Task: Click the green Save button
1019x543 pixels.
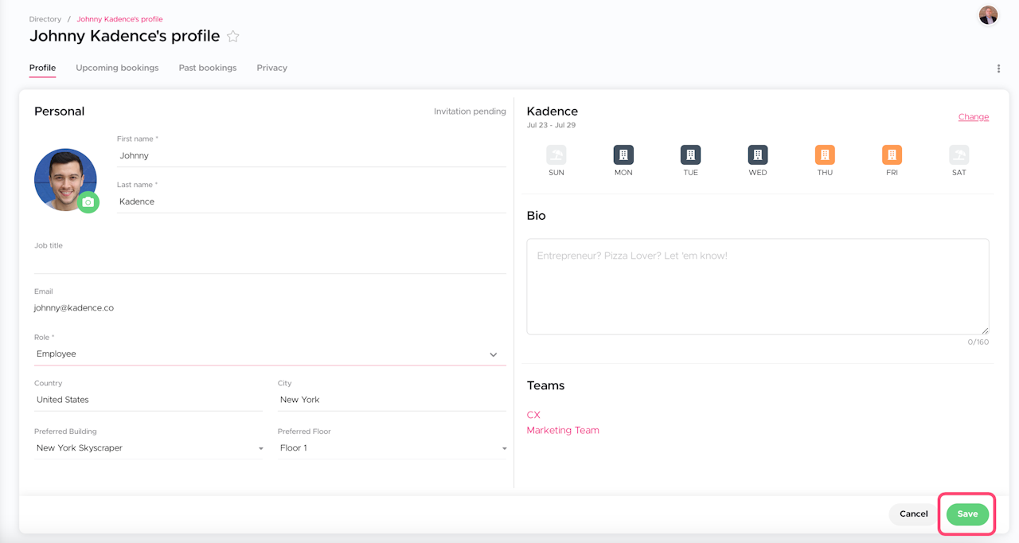Action: point(967,514)
